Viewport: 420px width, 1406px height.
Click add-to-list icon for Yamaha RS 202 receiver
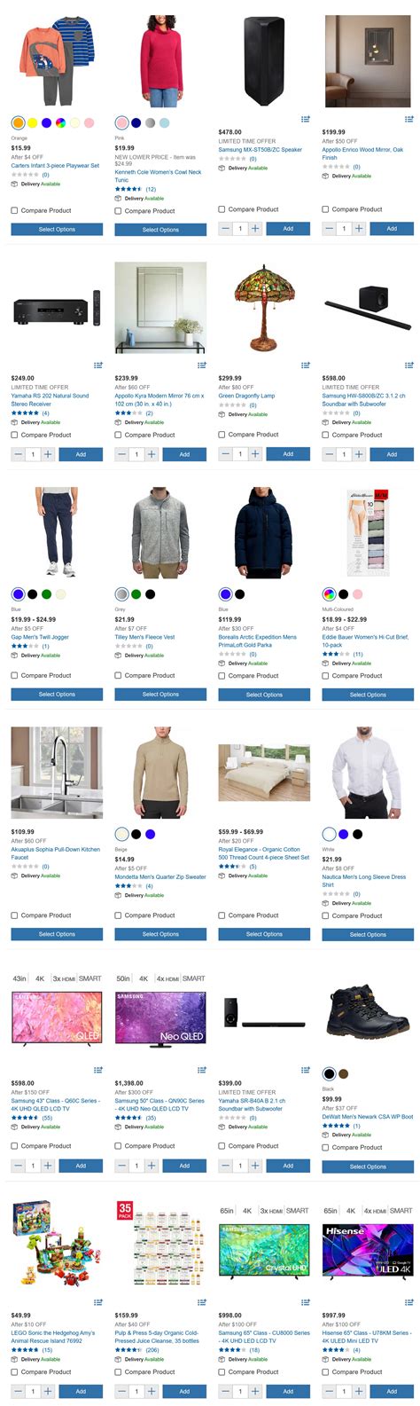click(98, 365)
